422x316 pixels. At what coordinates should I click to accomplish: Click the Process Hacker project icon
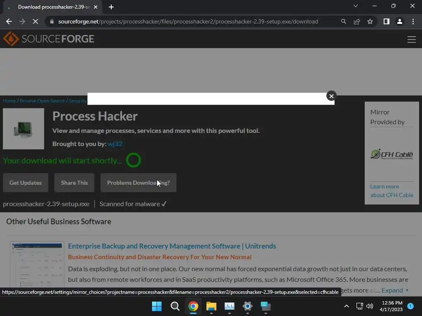point(23,129)
